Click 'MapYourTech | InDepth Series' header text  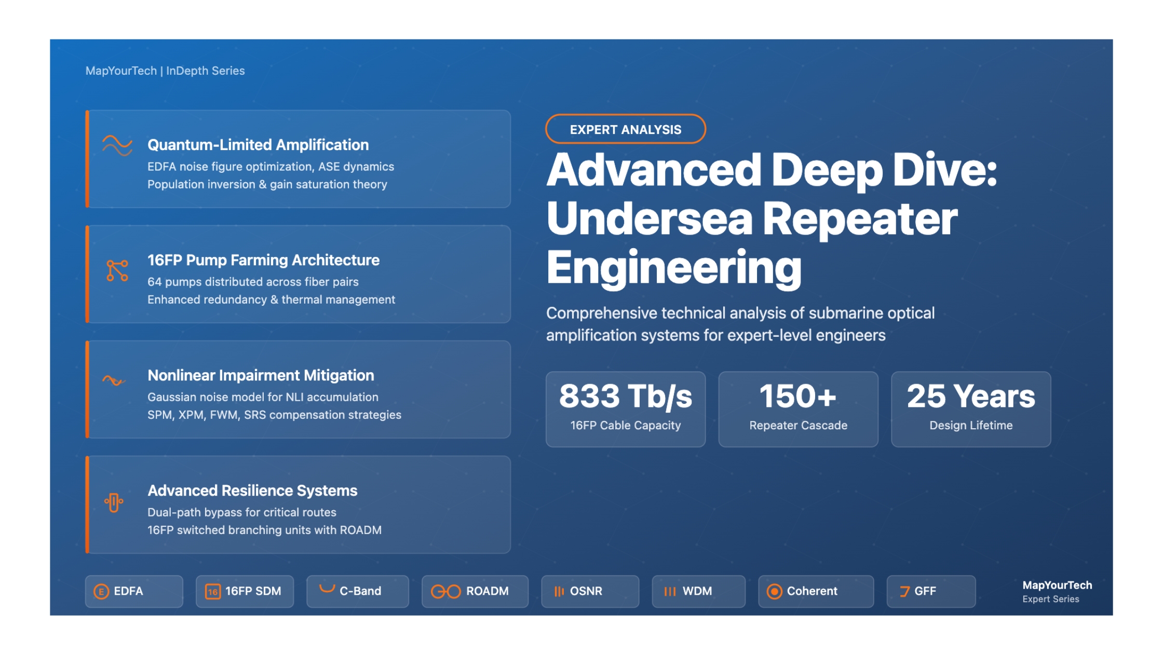165,71
